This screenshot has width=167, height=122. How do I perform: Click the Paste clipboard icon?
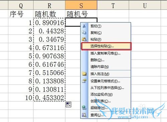coord(84,39)
